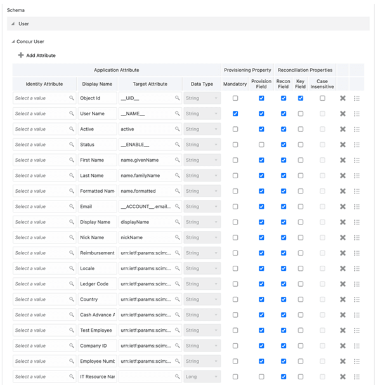378x392 pixels.
Task: Open Data Type dropdown for Active row
Action: coord(202,129)
